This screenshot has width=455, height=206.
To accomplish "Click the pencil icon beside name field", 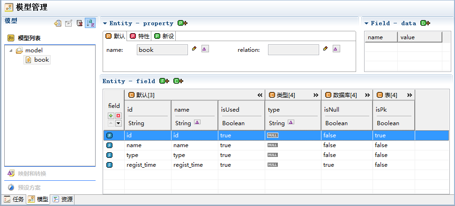I will tap(194, 49).
